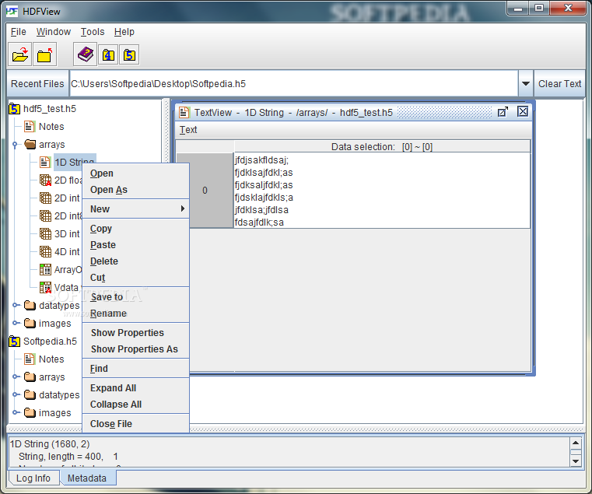Select Find in the context menu

point(135,369)
